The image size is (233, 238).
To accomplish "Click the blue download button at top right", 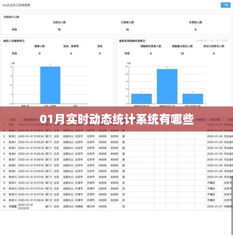I will tap(226, 5).
